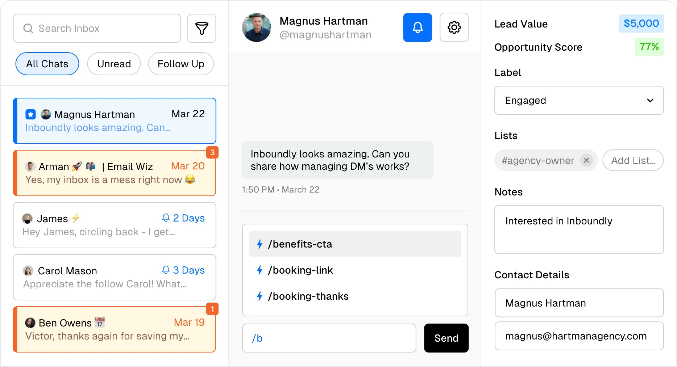This screenshot has height=367, width=677.
Task: Click Carol Mason's small avatar
Action: pyautogui.click(x=28, y=271)
